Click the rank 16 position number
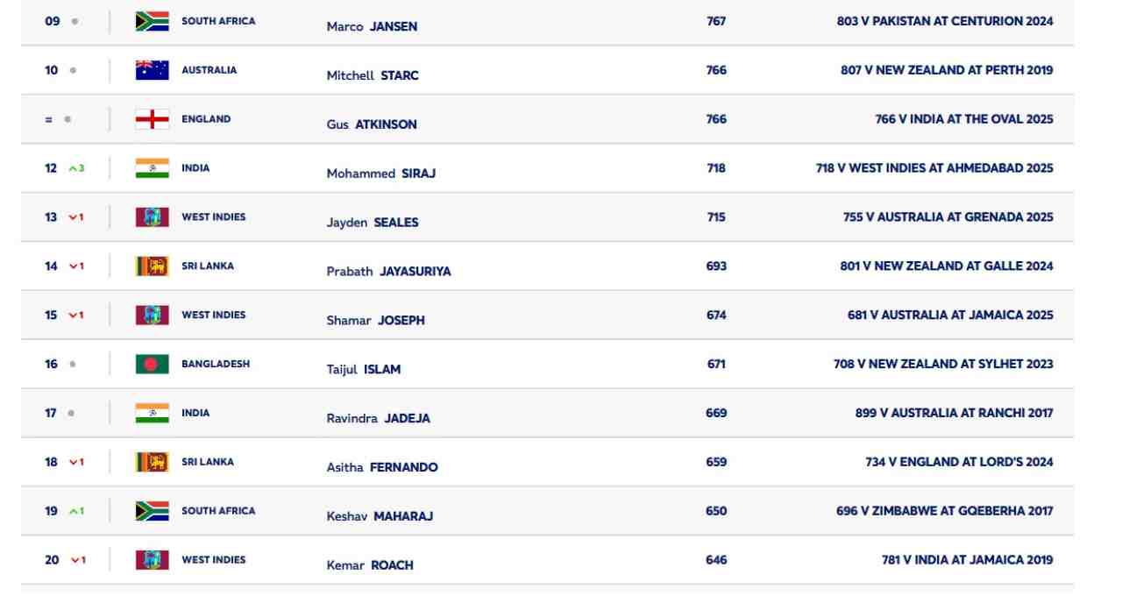This screenshot has width=1122, height=596. point(52,364)
